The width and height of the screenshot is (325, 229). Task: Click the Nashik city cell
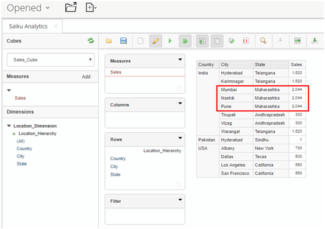tap(236, 98)
